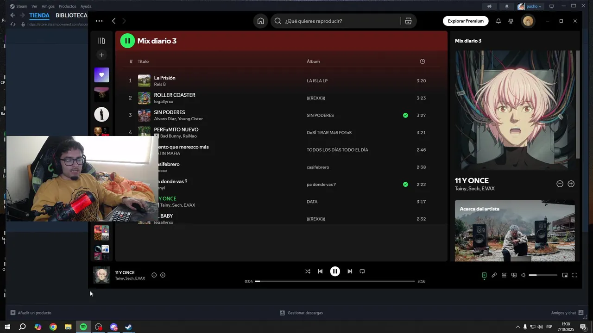Click now playing cover in bottom bar

click(101, 275)
